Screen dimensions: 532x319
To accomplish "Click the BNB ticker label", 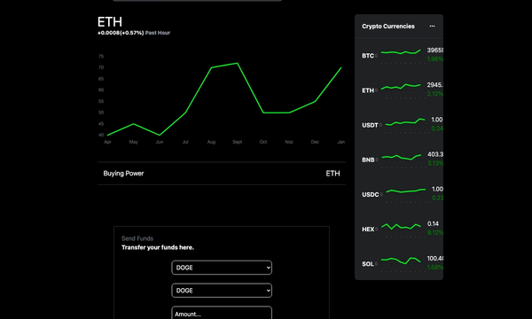I will tap(368, 159).
